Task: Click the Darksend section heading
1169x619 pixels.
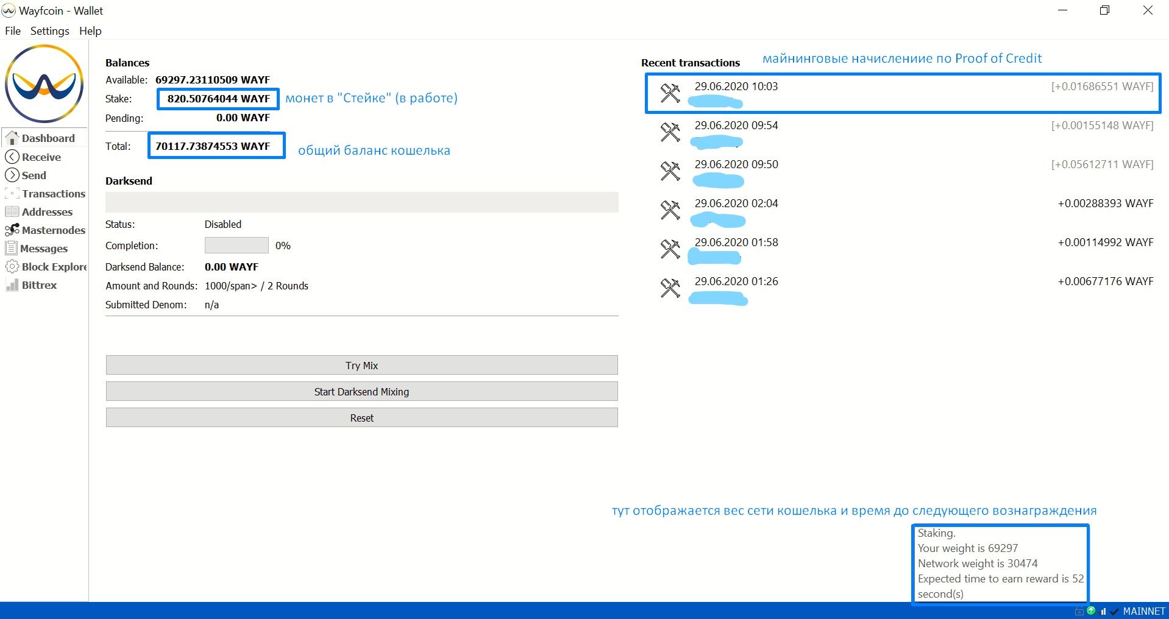Action: 129,181
